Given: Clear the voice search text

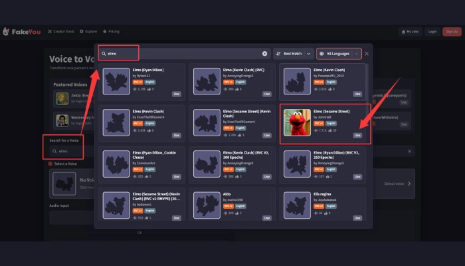Looking at the screenshot, I should [264, 54].
